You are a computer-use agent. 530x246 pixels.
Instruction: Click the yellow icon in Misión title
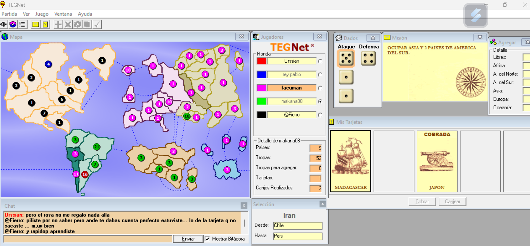pos(387,37)
